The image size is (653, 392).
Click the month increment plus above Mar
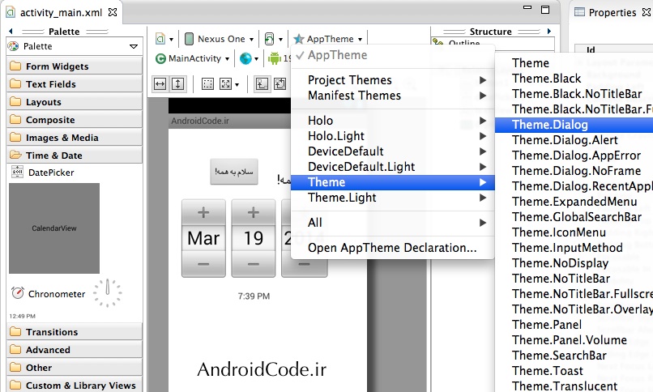(203, 213)
